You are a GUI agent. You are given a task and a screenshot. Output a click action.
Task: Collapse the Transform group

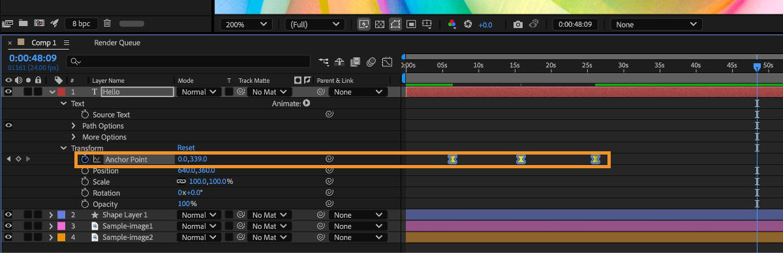tap(64, 148)
